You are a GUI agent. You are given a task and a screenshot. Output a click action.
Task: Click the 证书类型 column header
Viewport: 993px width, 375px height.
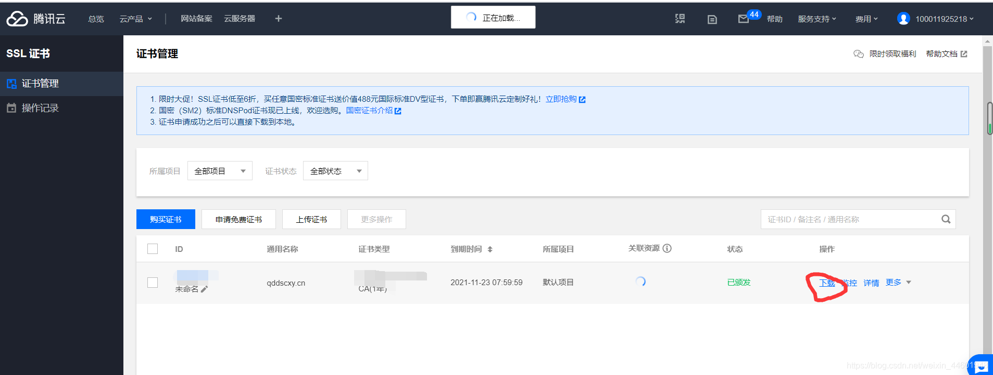tap(374, 249)
